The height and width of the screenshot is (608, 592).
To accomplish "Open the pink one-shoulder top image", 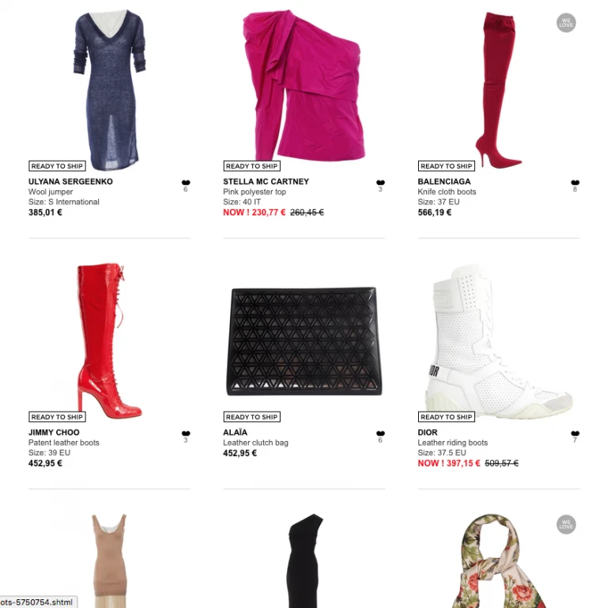I will (304, 86).
